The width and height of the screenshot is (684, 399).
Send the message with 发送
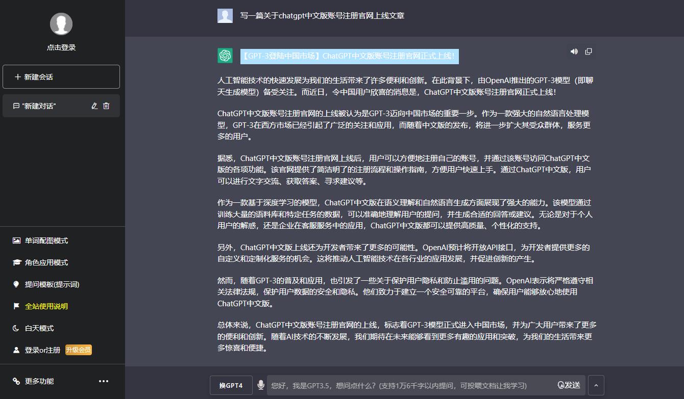[569, 385]
